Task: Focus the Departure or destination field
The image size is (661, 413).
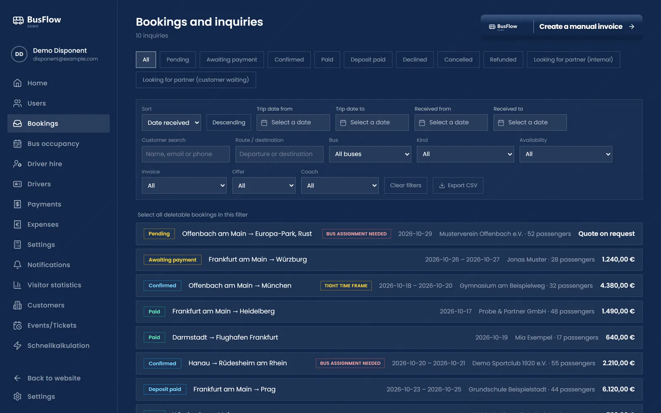Action: point(279,154)
